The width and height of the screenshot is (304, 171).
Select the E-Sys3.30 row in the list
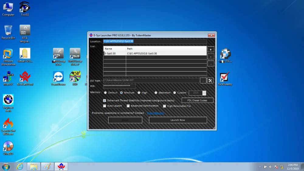click(155, 53)
